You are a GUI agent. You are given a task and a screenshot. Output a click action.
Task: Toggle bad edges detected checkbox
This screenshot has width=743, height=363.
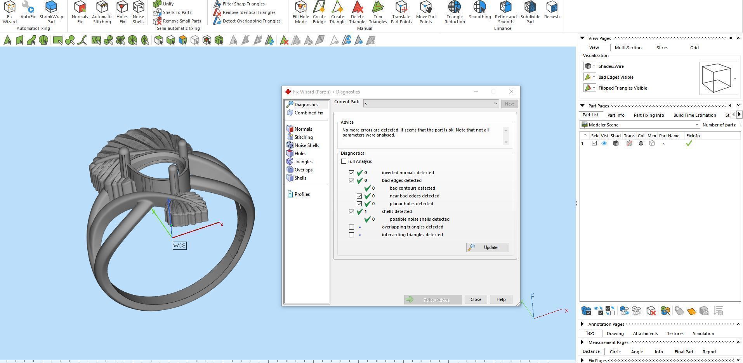[352, 180]
